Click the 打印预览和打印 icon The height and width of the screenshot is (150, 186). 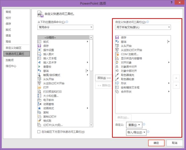pos(39,92)
